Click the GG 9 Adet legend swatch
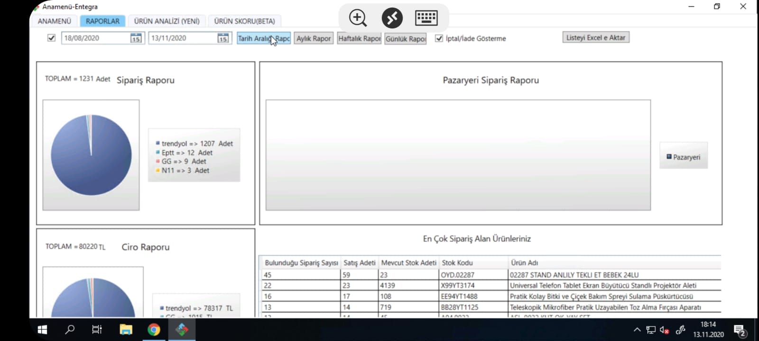 pyautogui.click(x=158, y=161)
